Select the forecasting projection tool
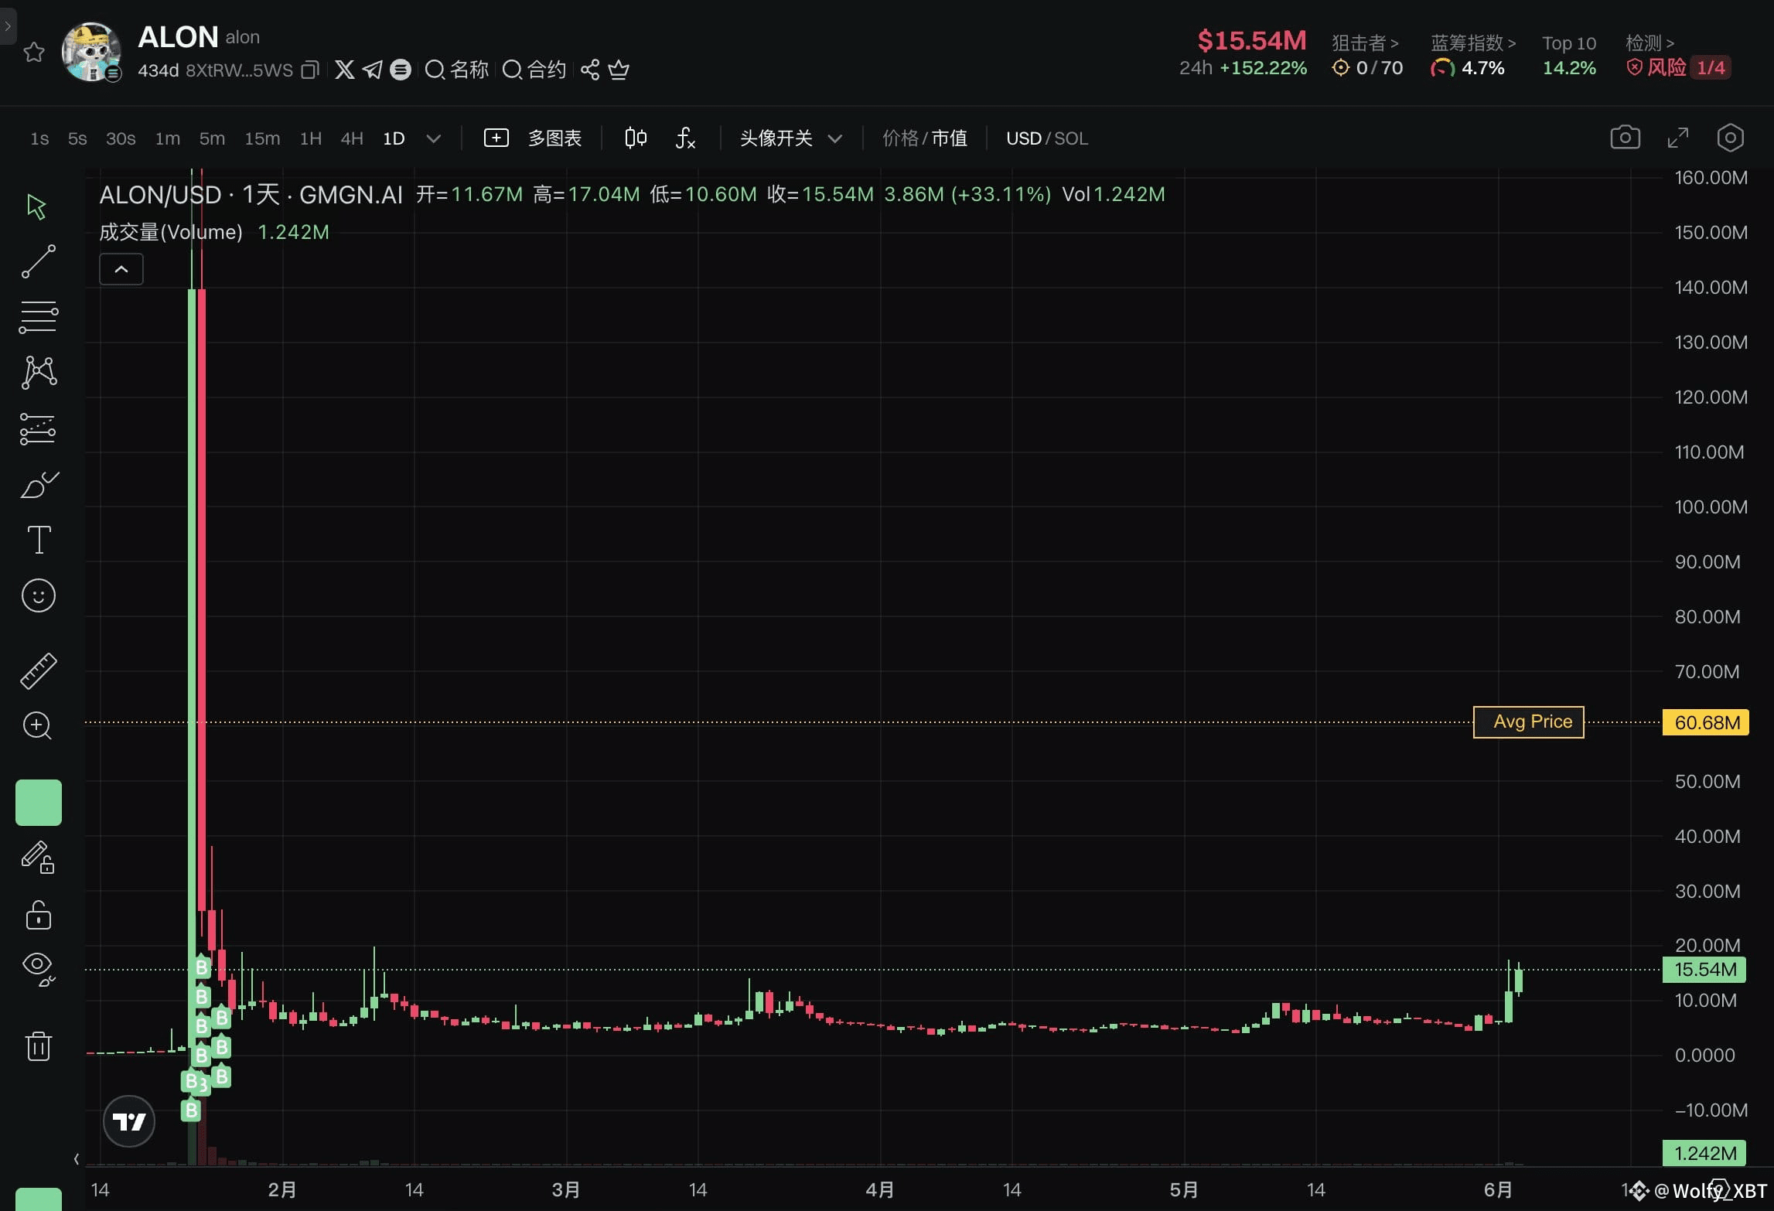Screen dimensions: 1774x1211 38,428
